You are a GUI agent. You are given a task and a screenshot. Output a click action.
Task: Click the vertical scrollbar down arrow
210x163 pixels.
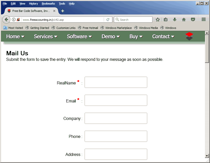[x=207, y=155]
